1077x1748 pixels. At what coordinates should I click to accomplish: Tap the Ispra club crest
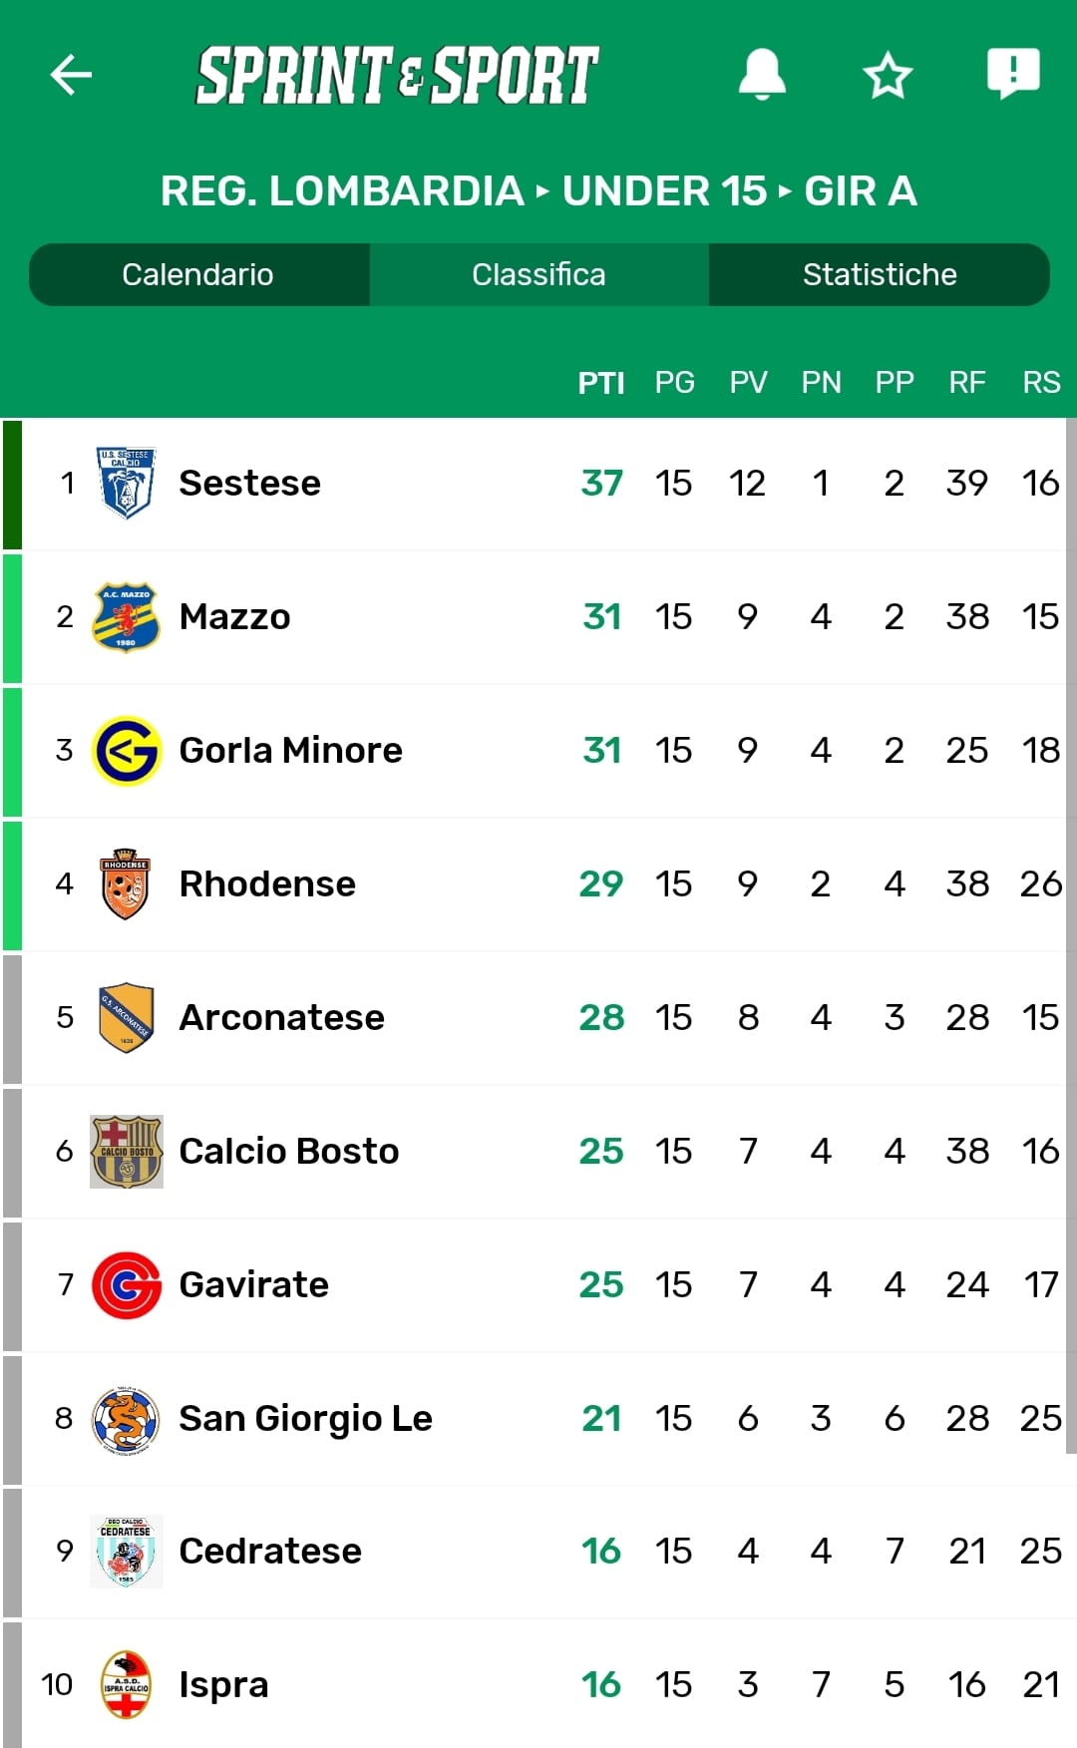(126, 1685)
